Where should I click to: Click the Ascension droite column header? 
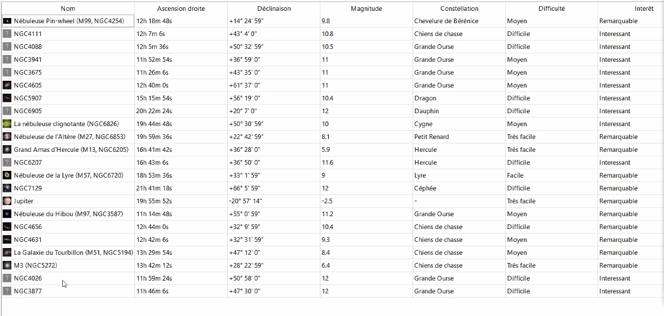181,9
